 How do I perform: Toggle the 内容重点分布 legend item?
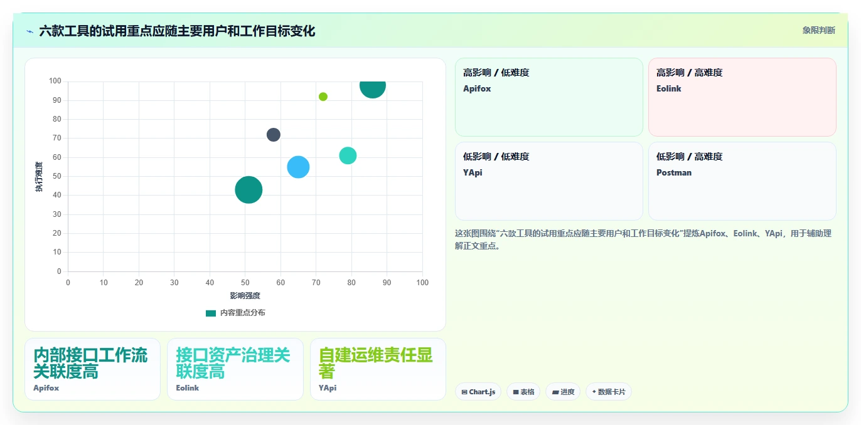point(235,313)
